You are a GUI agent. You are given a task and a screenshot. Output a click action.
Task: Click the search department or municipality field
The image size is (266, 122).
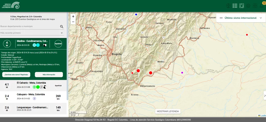point(29,26)
